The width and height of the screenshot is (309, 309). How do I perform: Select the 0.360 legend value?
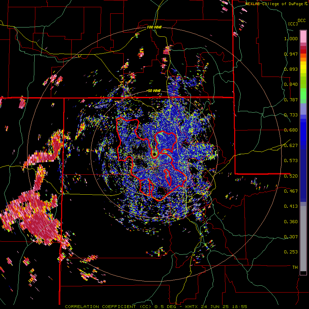291,222
